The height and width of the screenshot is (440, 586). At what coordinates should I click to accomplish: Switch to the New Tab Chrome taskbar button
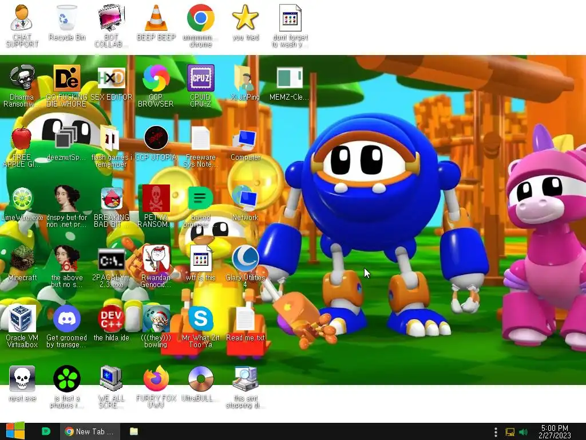[90, 431]
